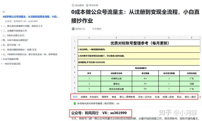
Task: Click the 添加封面 image icon
Action: point(87,5)
